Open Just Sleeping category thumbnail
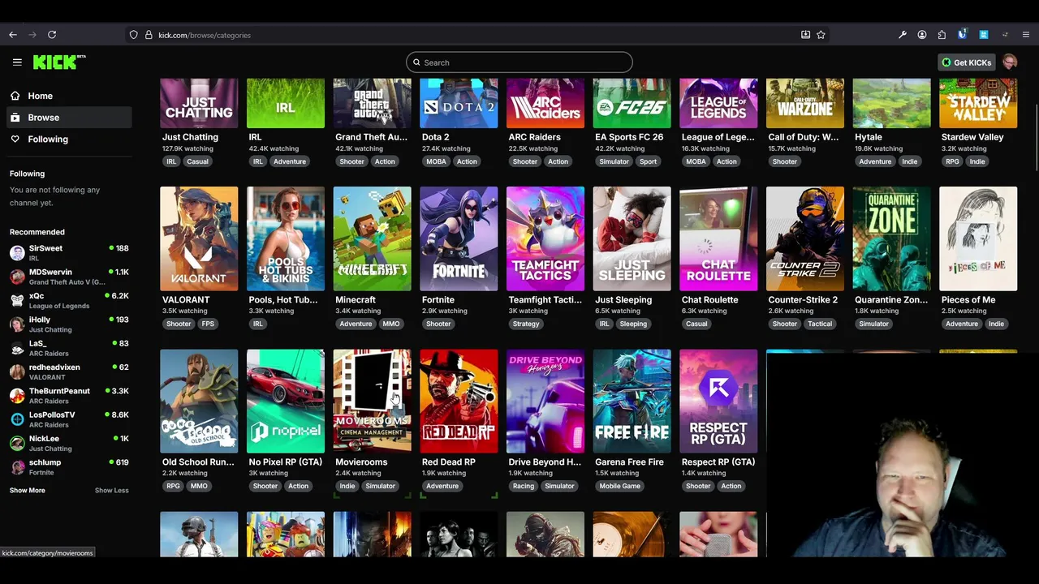 [632, 238]
